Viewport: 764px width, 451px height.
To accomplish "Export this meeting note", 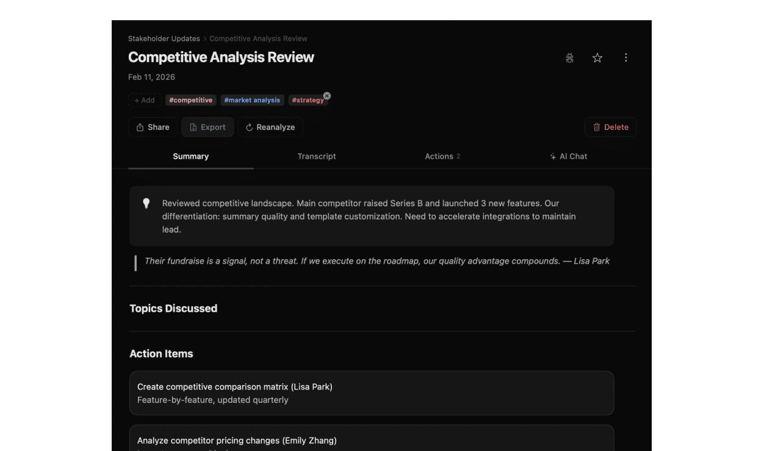I will click(207, 127).
